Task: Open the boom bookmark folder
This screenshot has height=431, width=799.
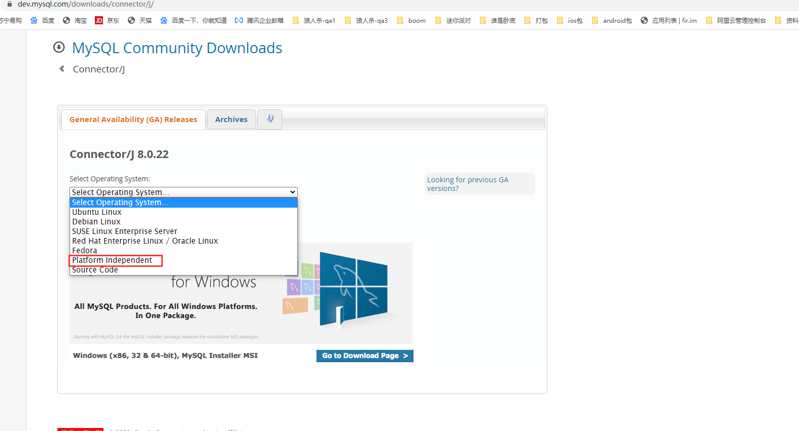Action: pos(411,20)
